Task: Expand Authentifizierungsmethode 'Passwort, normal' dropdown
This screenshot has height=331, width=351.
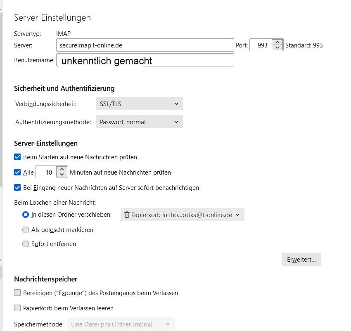Action: [x=139, y=122]
